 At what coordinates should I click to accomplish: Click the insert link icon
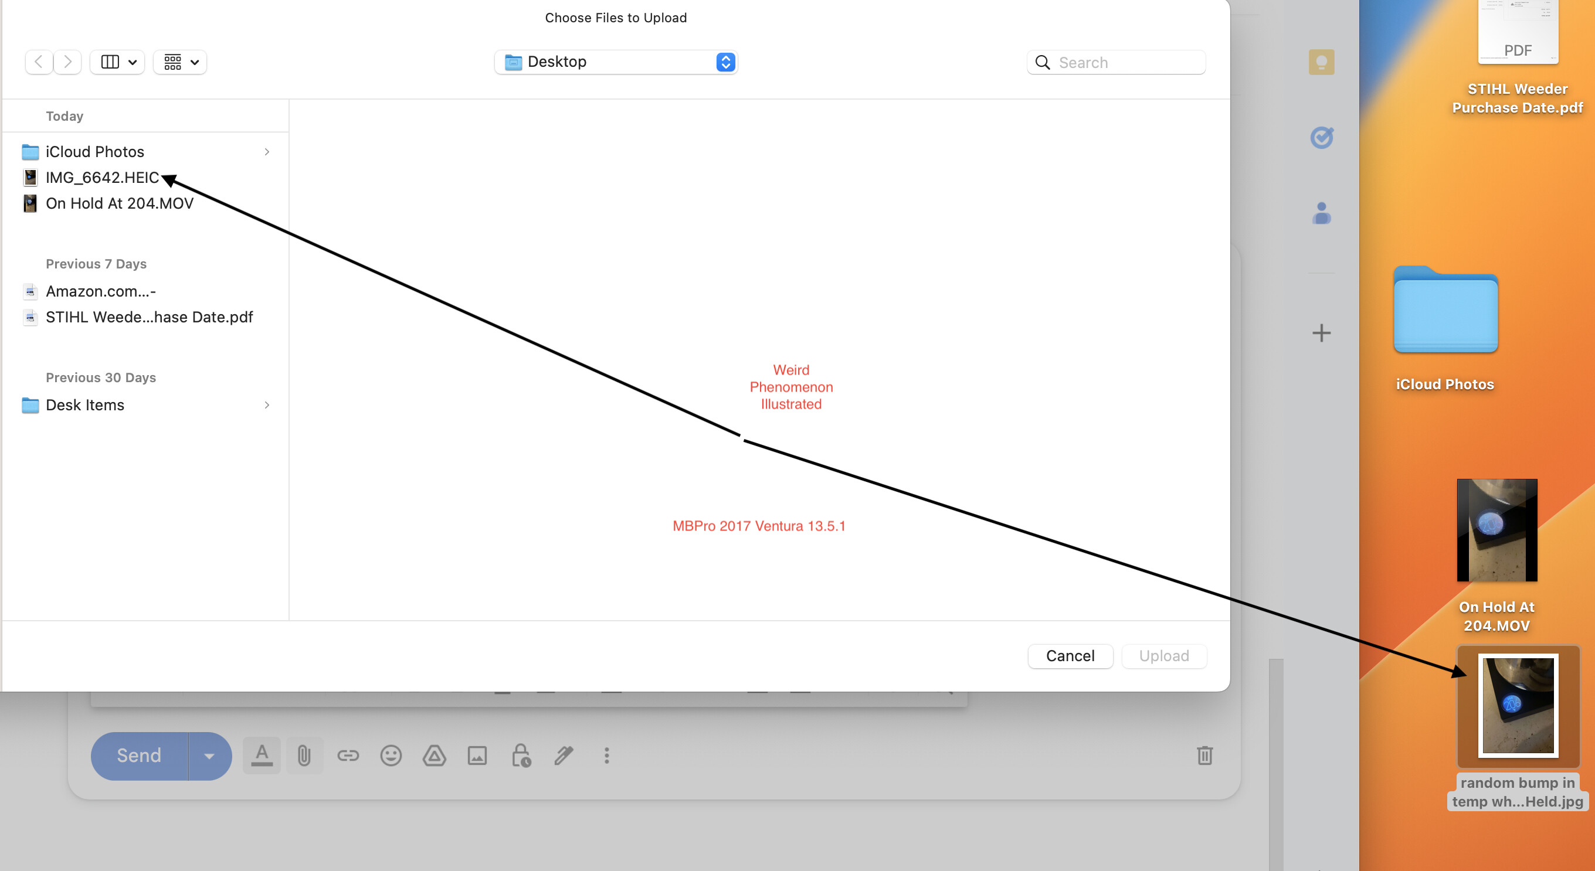pyautogui.click(x=348, y=756)
